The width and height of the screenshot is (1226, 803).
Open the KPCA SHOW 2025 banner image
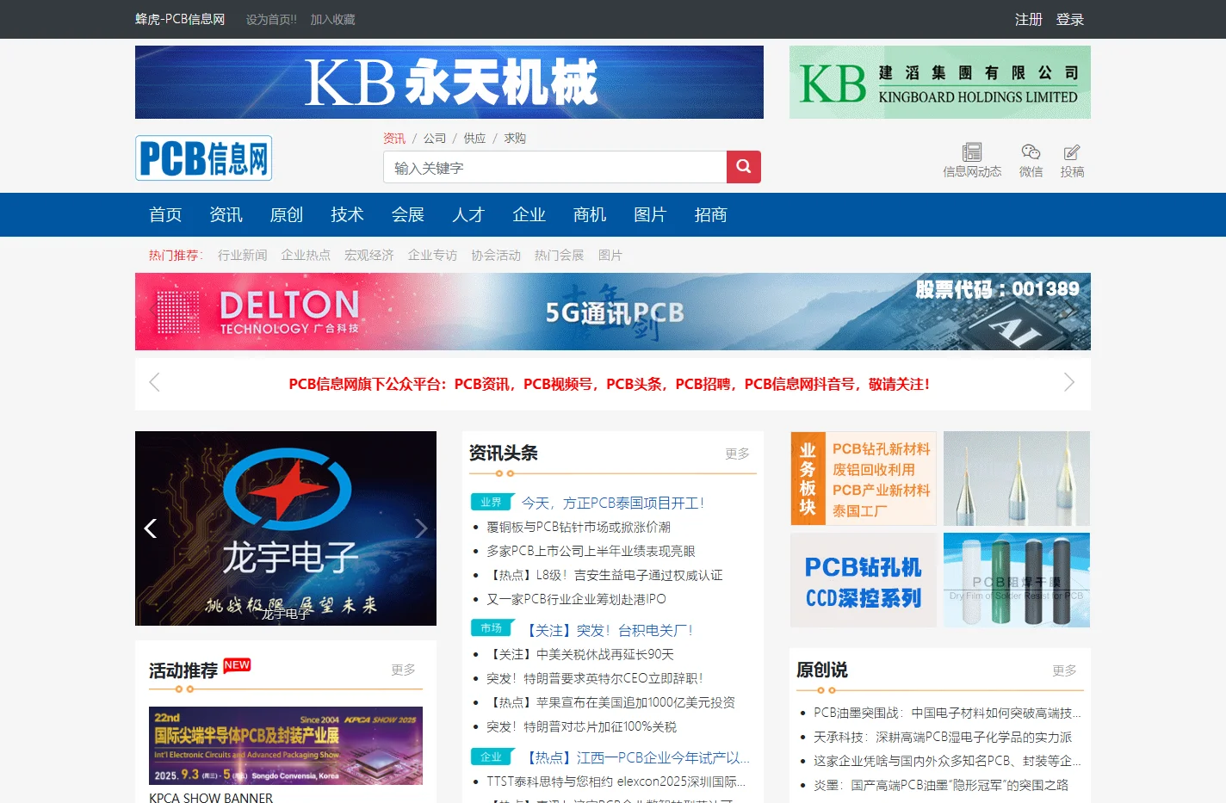pyautogui.click(x=286, y=745)
